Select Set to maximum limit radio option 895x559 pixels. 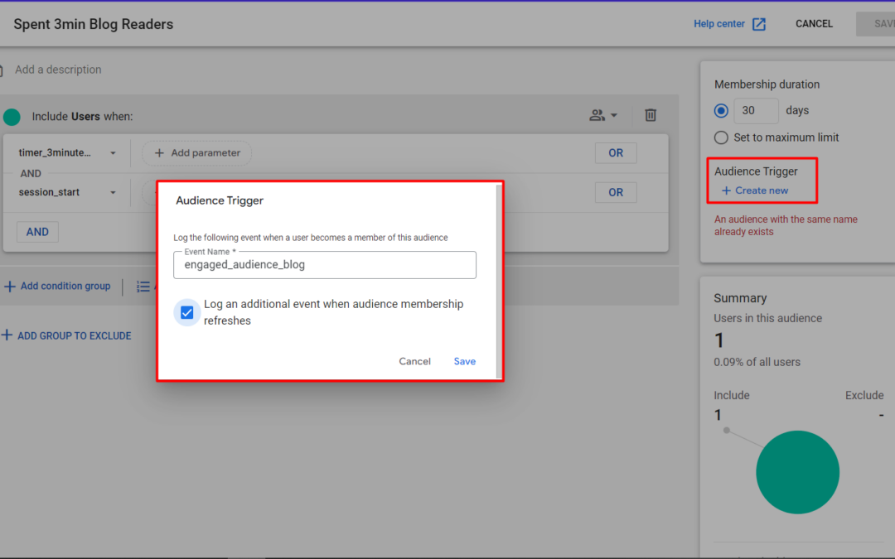tap(721, 137)
